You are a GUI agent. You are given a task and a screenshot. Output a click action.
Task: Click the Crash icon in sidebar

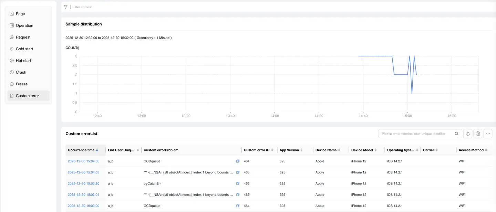pos(12,72)
